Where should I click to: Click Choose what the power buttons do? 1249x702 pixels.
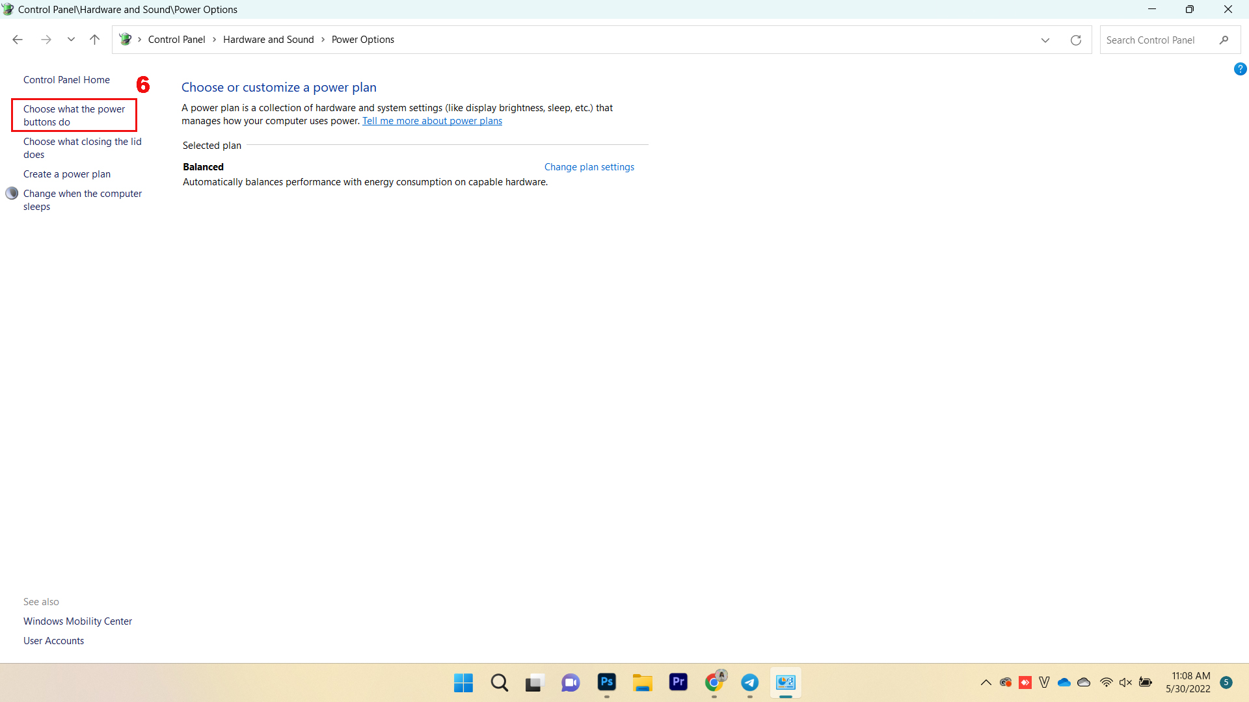coord(74,115)
